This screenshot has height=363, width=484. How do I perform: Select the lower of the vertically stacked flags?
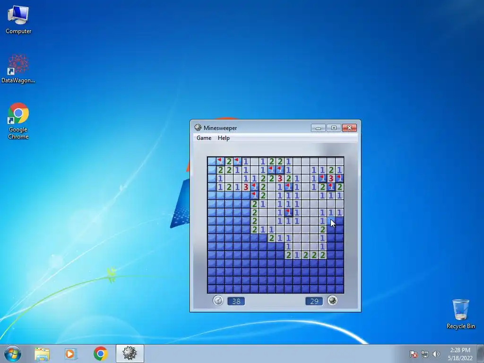(x=254, y=195)
